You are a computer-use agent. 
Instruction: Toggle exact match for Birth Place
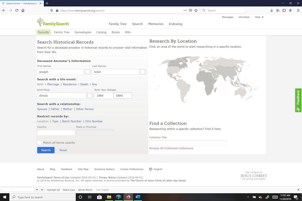90,96
